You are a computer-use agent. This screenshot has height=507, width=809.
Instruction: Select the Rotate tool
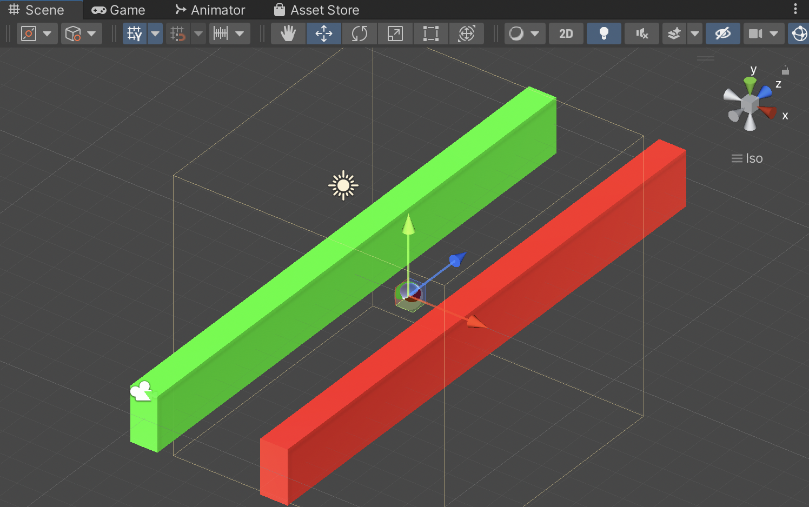(x=360, y=34)
